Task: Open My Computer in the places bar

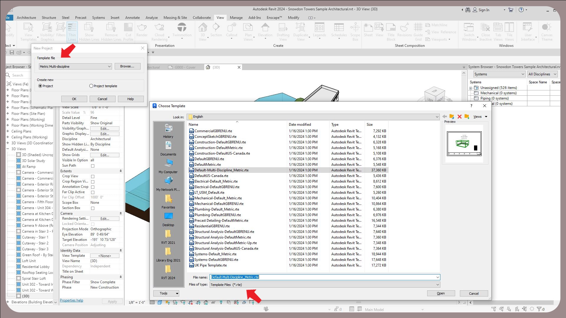Action: pos(168,166)
